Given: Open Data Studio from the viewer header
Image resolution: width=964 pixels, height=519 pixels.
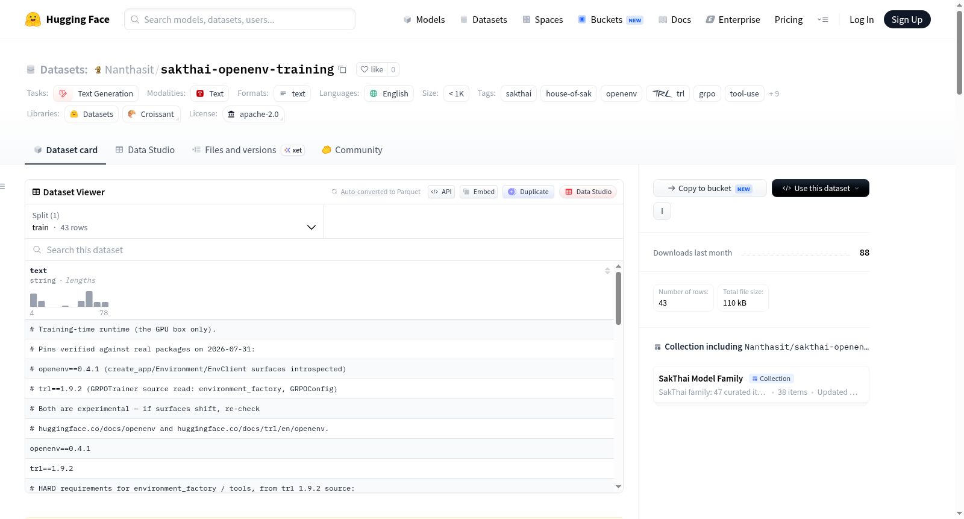Looking at the screenshot, I should click(x=588, y=192).
